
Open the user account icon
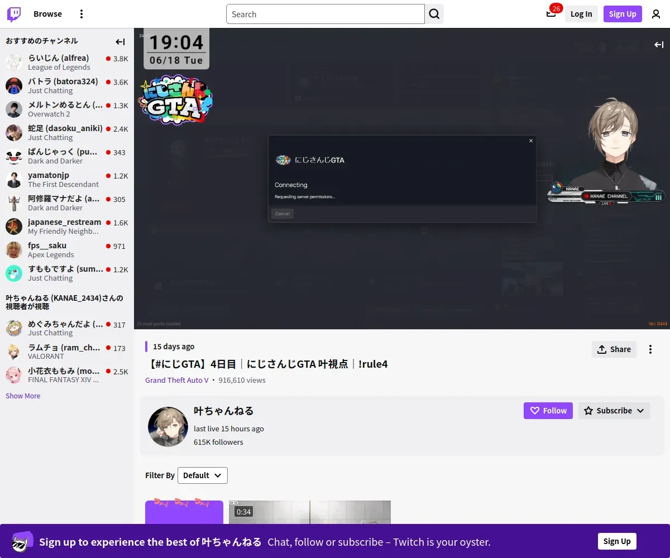point(656,14)
